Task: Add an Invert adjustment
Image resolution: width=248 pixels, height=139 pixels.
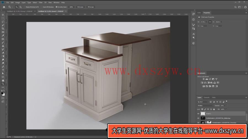Action: point(204,86)
